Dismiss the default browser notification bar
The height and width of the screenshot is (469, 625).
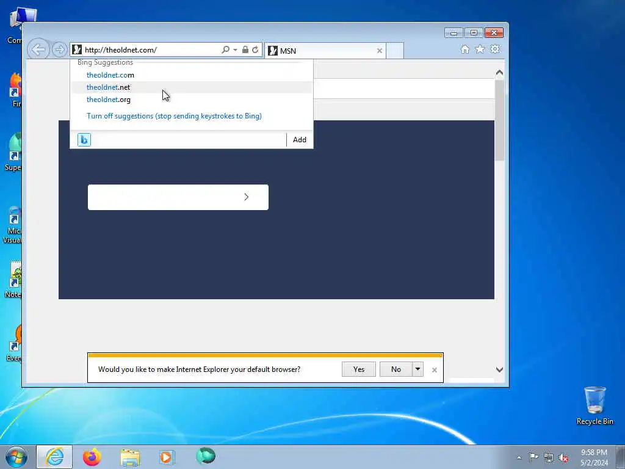pyautogui.click(x=435, y=370)
